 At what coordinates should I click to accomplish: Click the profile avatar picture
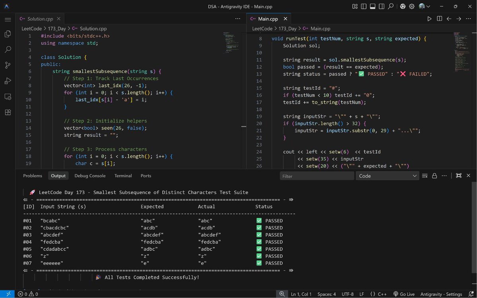pos(422,6)
